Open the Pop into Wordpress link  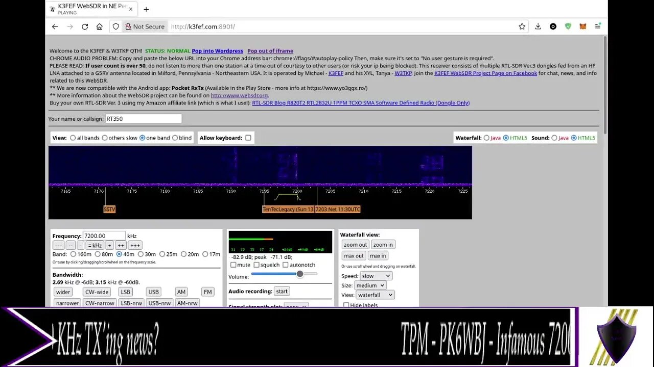[x=217, y=51]
